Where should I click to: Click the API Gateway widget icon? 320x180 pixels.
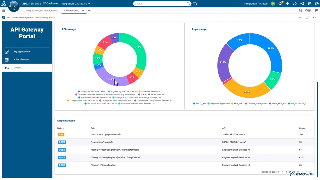tap(3, 18)
